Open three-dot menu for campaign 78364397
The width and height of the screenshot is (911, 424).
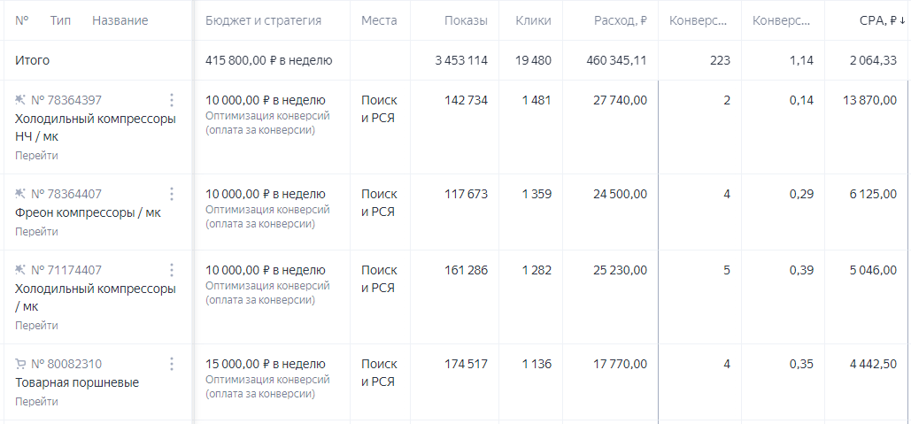coord(172,100)
